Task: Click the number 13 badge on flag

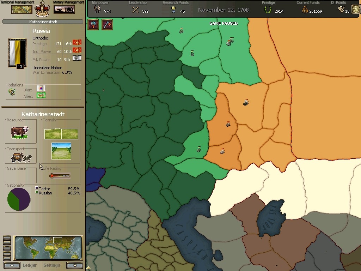Action: click(20, 67)
